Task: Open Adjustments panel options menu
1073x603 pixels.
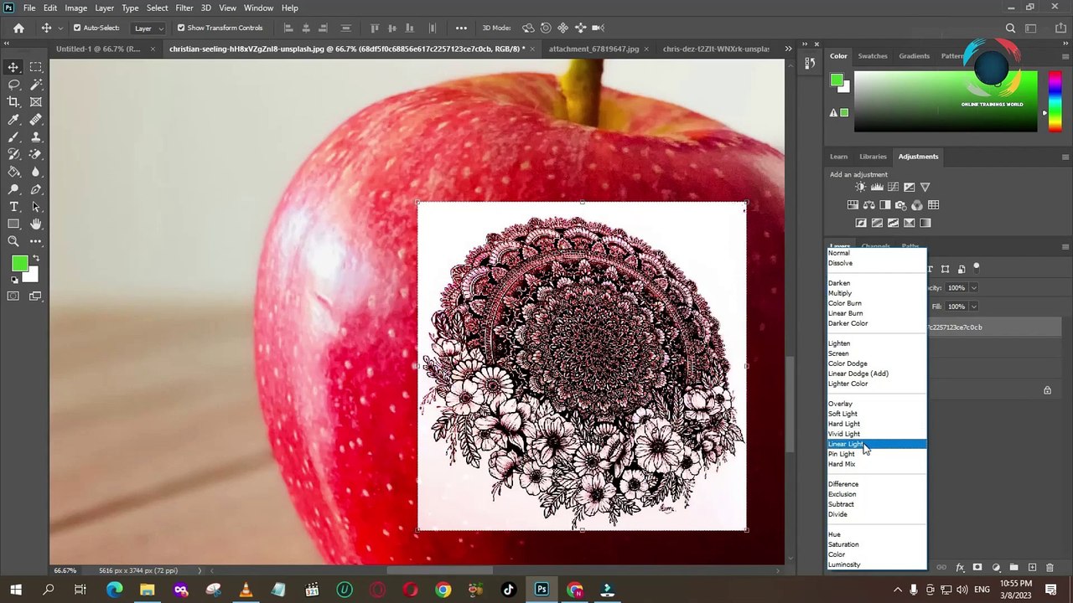Action: (1065, 157)
